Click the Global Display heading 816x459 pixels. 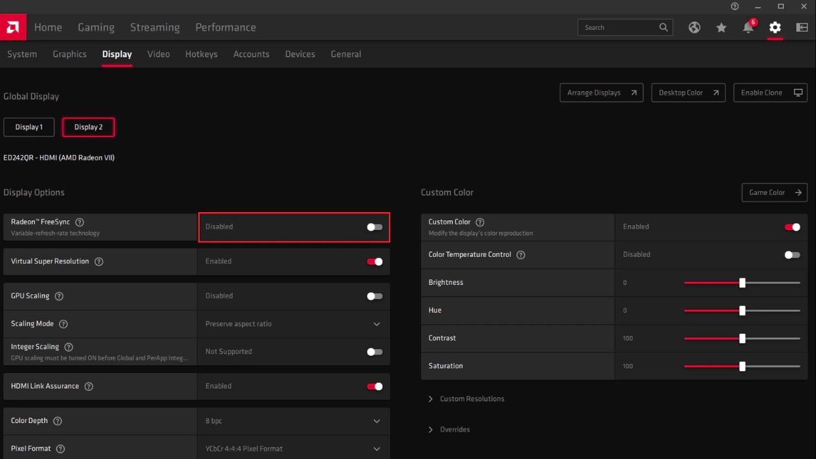(31, 97)
